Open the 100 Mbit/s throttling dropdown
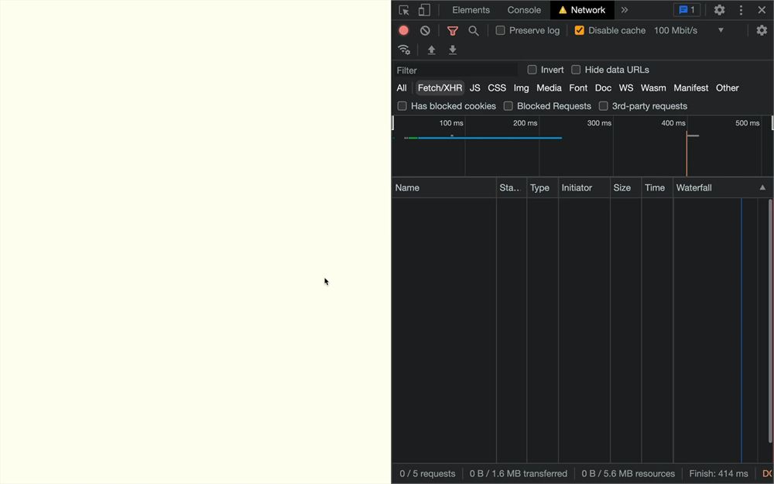This screenshot has width=774, height=484. (x=689, y=31)
